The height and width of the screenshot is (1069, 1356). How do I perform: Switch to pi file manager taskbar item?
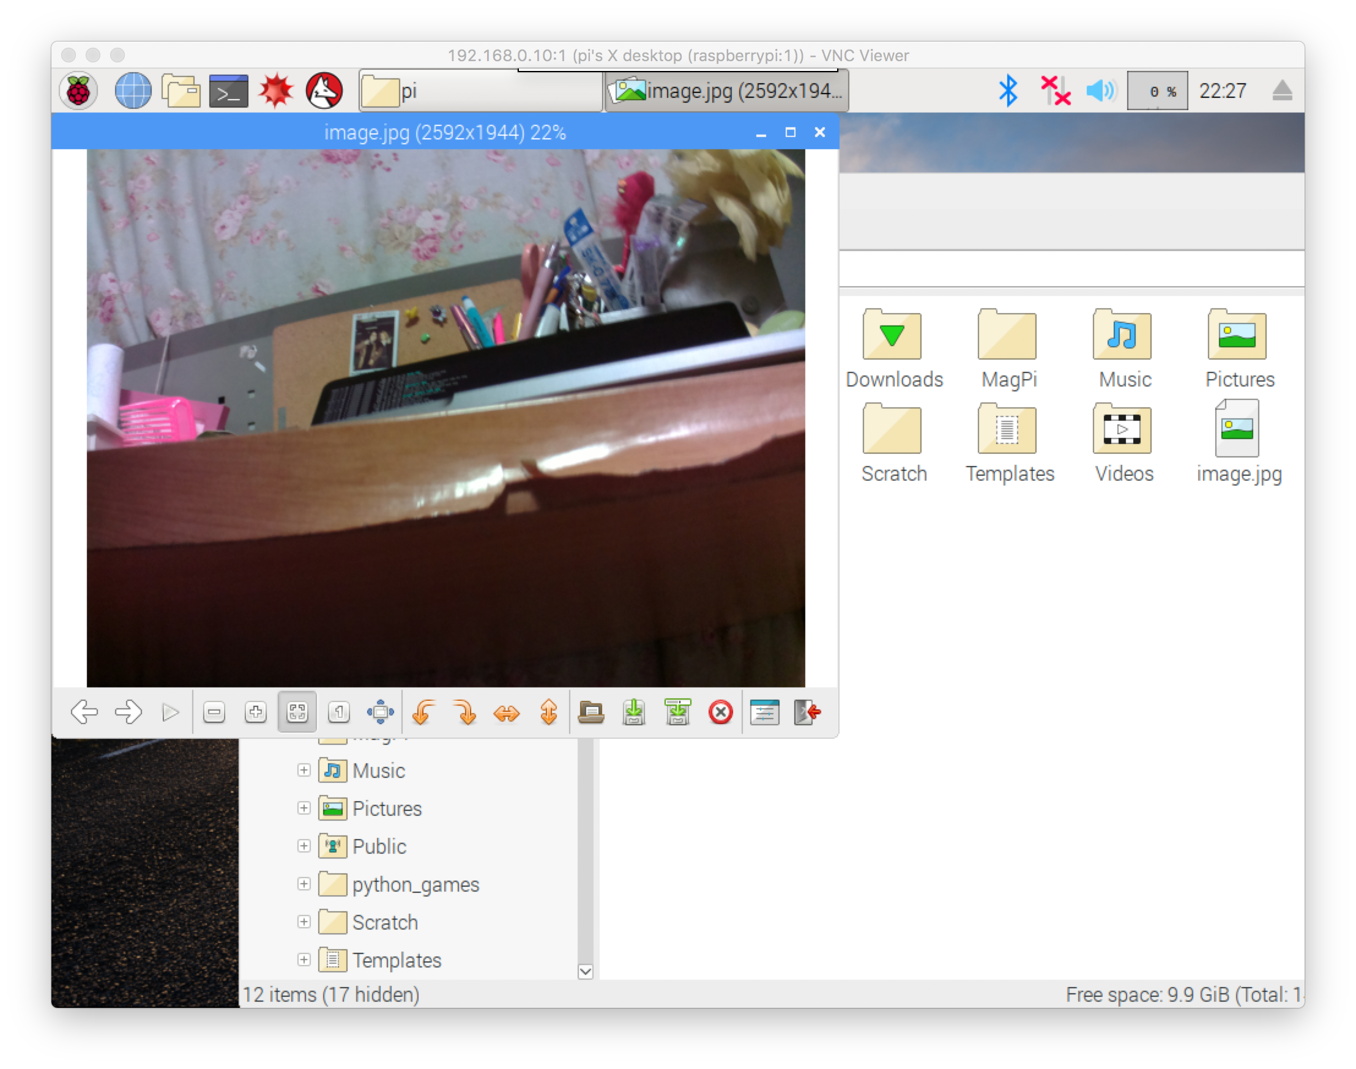(480, 91)
